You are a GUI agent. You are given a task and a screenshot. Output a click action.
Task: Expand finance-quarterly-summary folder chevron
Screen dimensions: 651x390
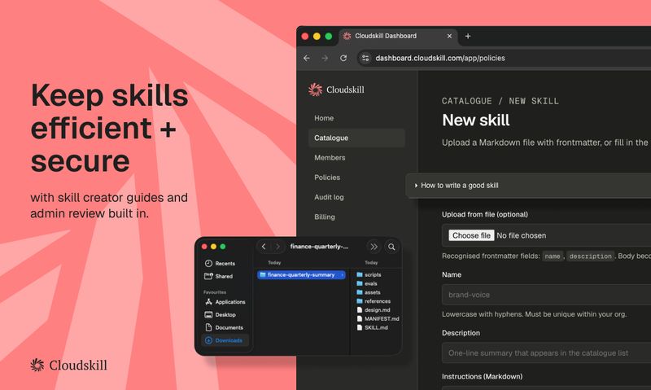[x=342, y=275]
